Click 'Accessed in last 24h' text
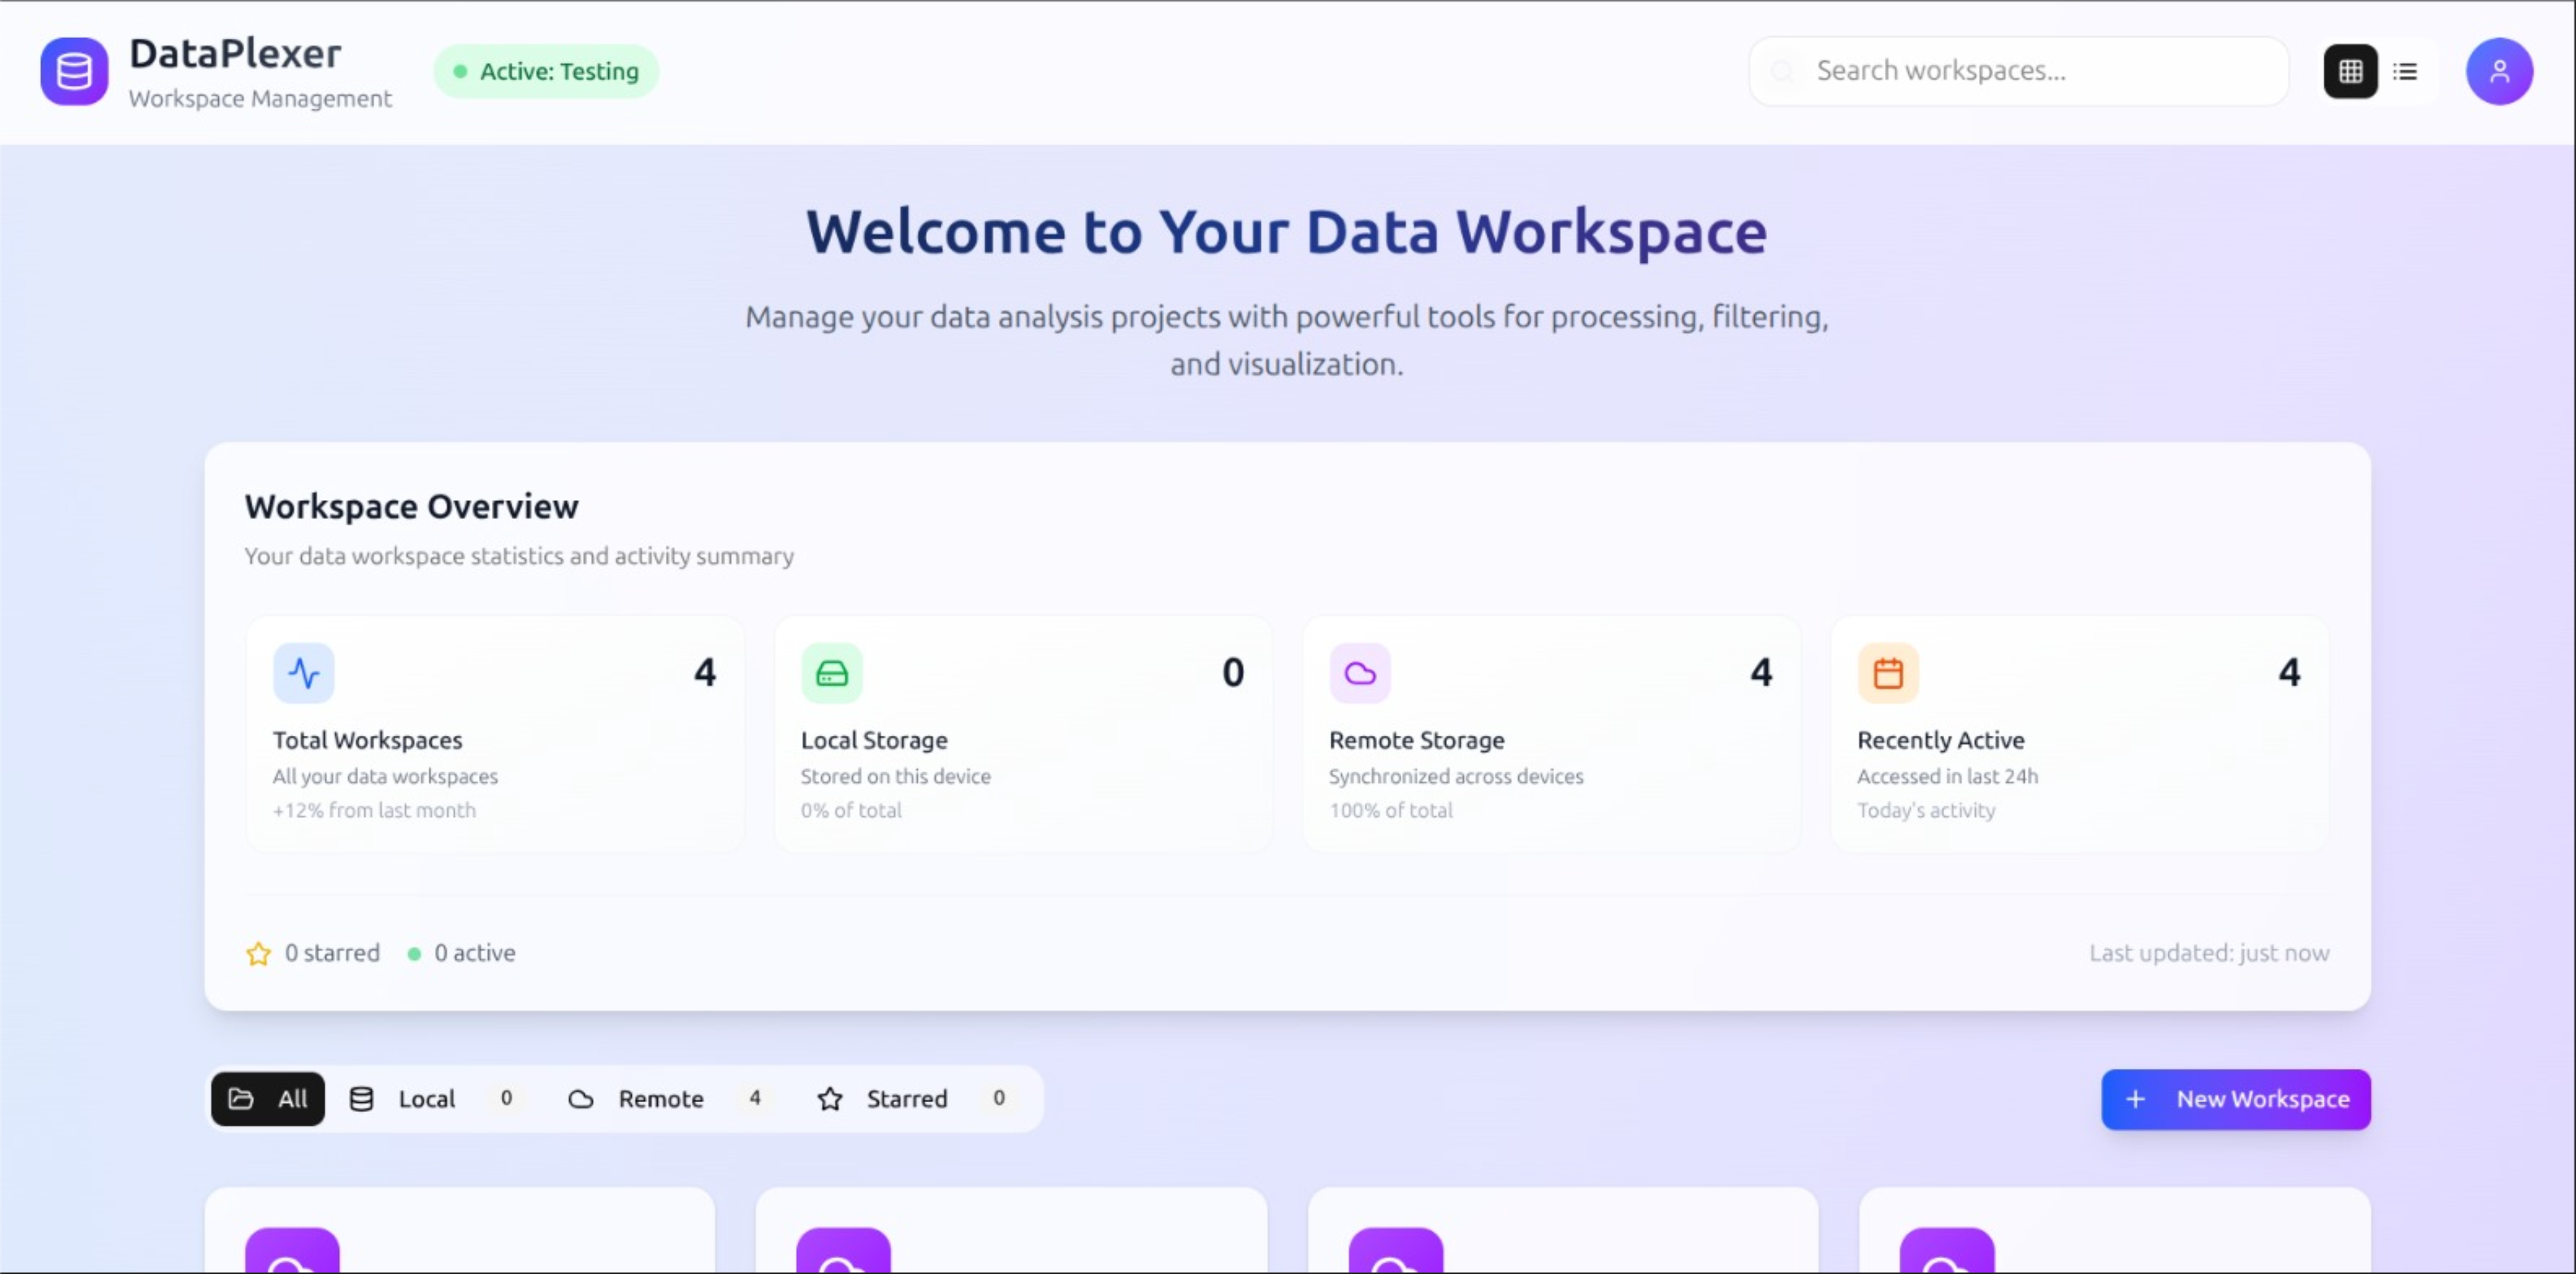Viewport: 2576px width, 1274px height. 1947,776
